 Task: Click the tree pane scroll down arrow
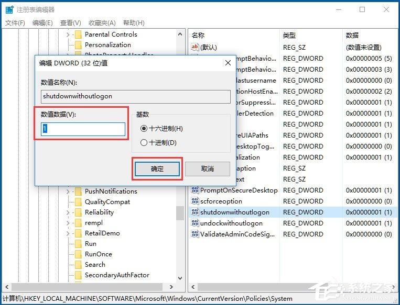[180, 278]
